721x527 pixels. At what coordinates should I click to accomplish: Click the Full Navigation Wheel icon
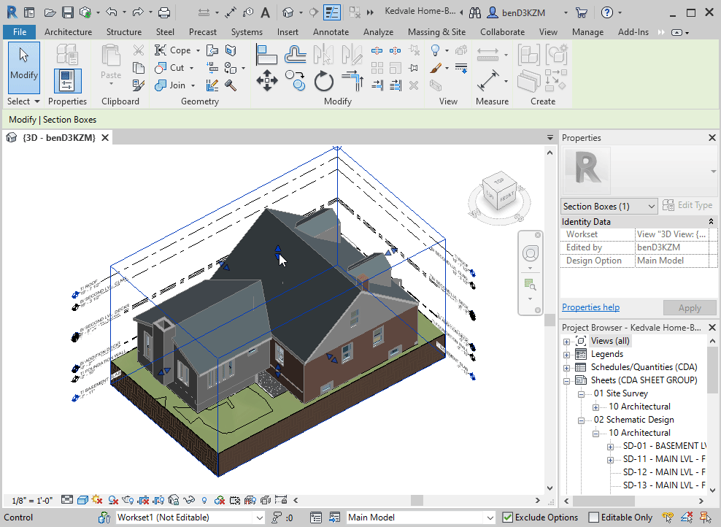coord(531,253)
